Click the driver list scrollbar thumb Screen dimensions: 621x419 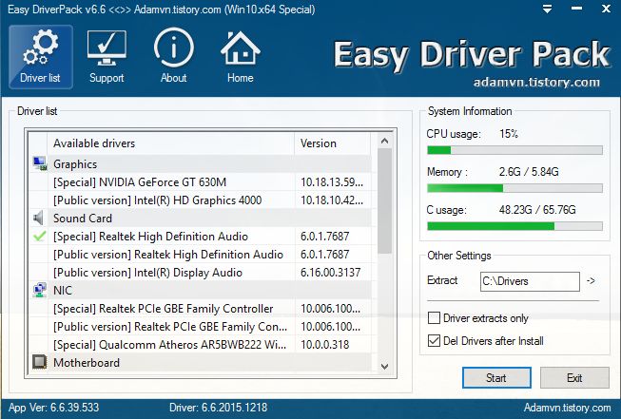coord(384,201)
